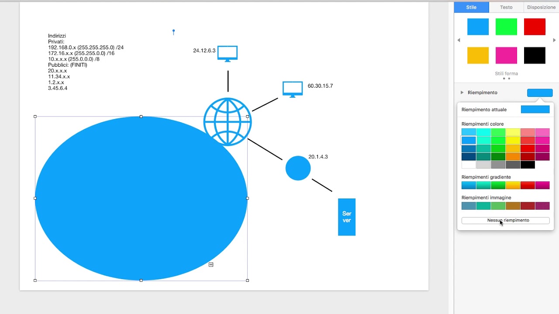Click the Riempimento attuale current fill swatch
The image size is (559, 314).
(x=535, y=109)
